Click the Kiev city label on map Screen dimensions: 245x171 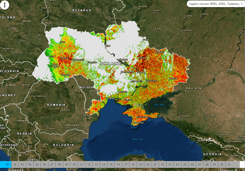[x=108, y=46]
